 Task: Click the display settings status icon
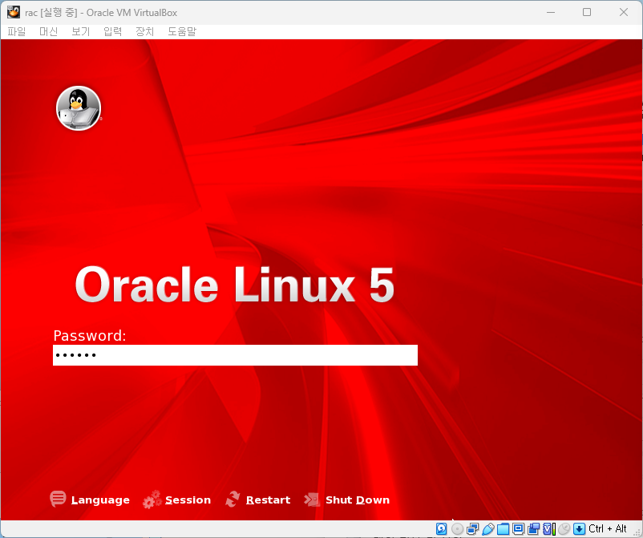(x=519, y=529)
